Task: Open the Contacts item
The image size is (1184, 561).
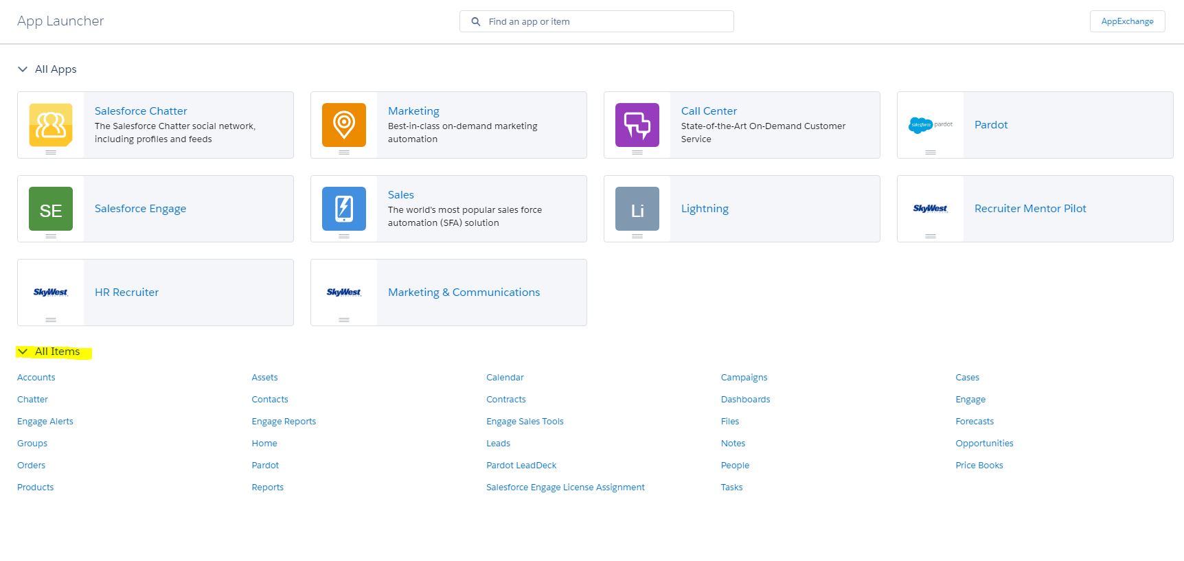Action: point(270,399)
